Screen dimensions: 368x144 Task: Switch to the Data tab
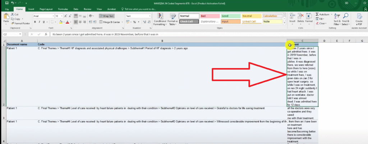(x=76, y=9)
